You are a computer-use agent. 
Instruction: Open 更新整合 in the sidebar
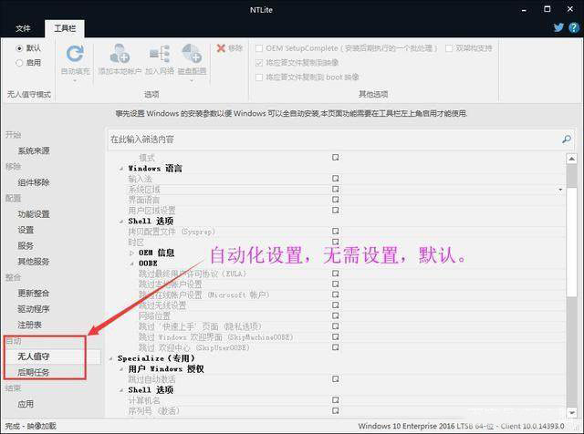(34, 294)
